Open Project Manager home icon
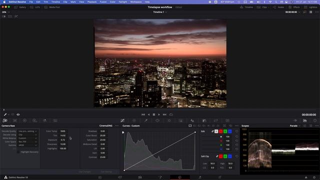The height and width of the screenshot is (180, 320). coord(306,177)
